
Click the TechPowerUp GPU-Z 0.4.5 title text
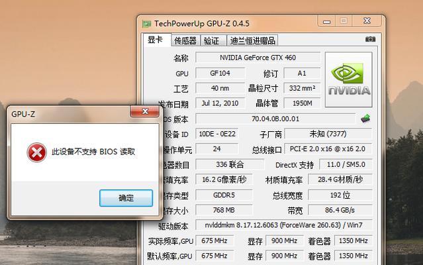[x=202, y=24]
